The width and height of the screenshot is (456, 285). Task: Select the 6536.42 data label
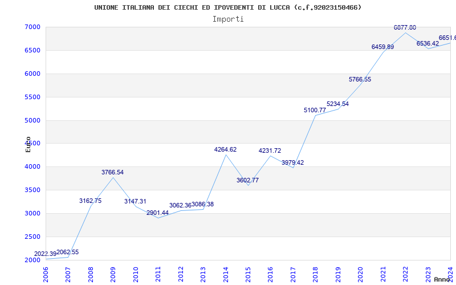pos(427,44)
